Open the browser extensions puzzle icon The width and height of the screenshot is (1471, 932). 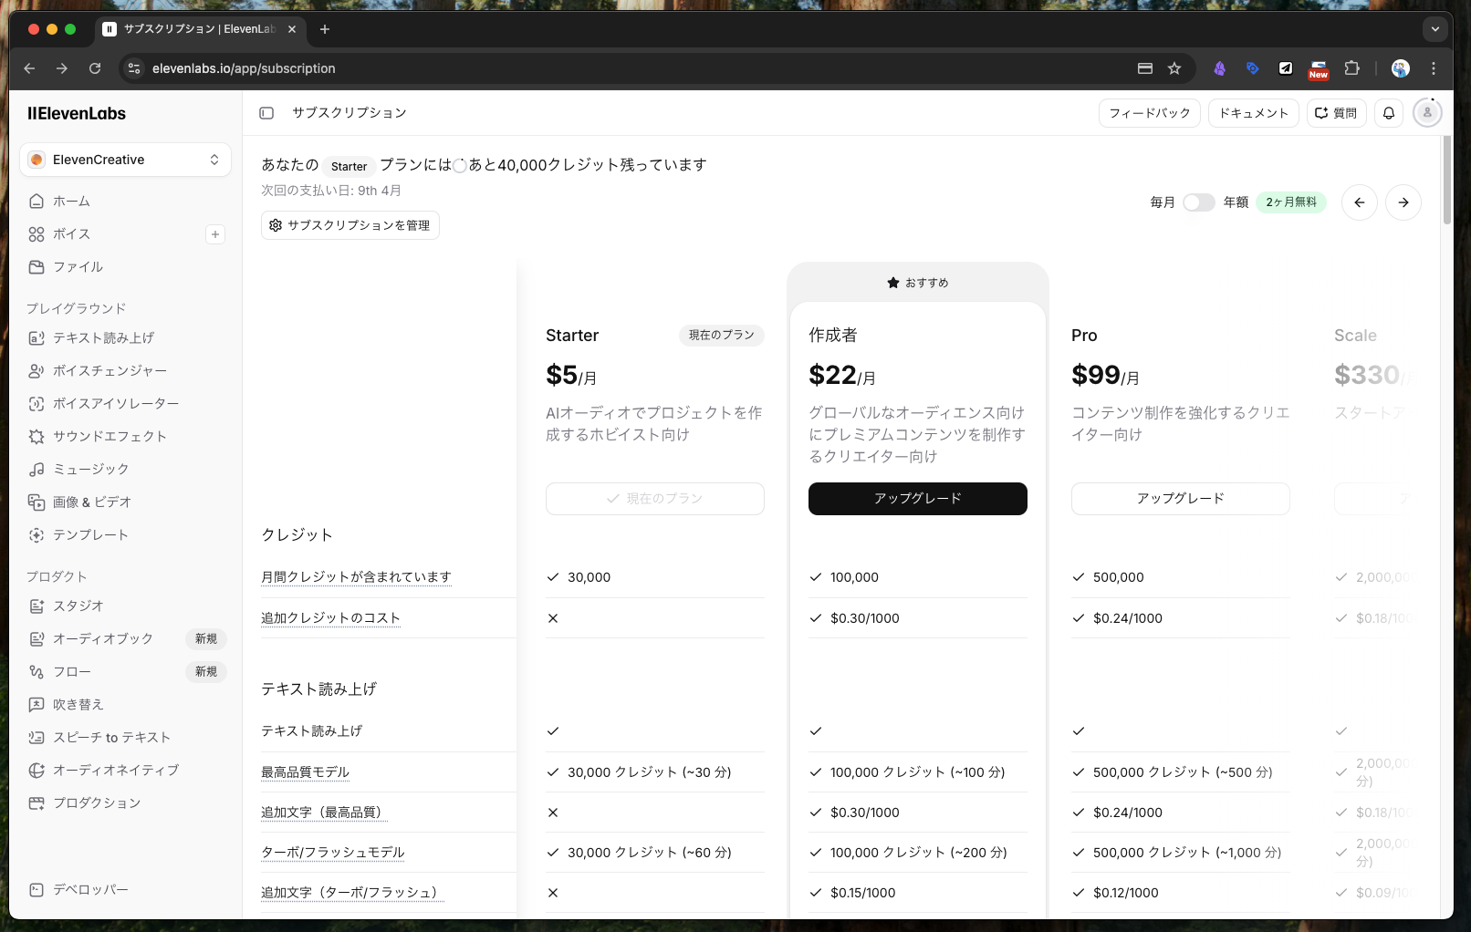[x=1351, y=68]
